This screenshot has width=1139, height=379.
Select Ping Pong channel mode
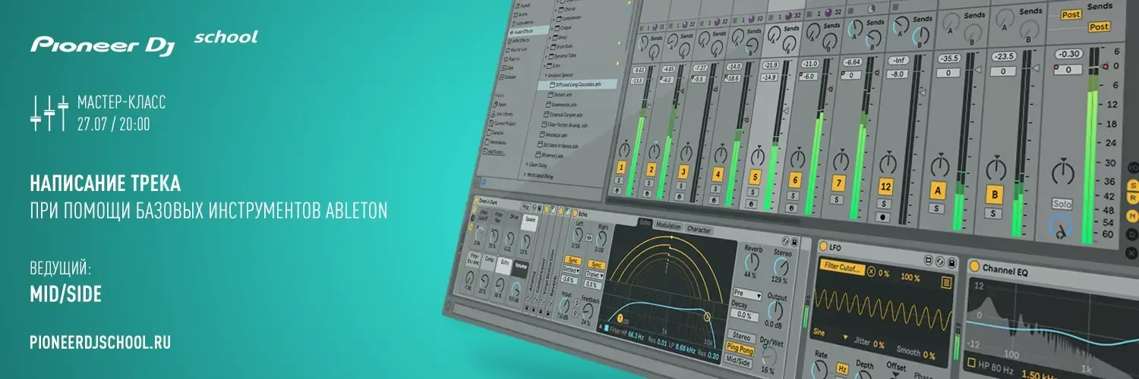(740, 349)
